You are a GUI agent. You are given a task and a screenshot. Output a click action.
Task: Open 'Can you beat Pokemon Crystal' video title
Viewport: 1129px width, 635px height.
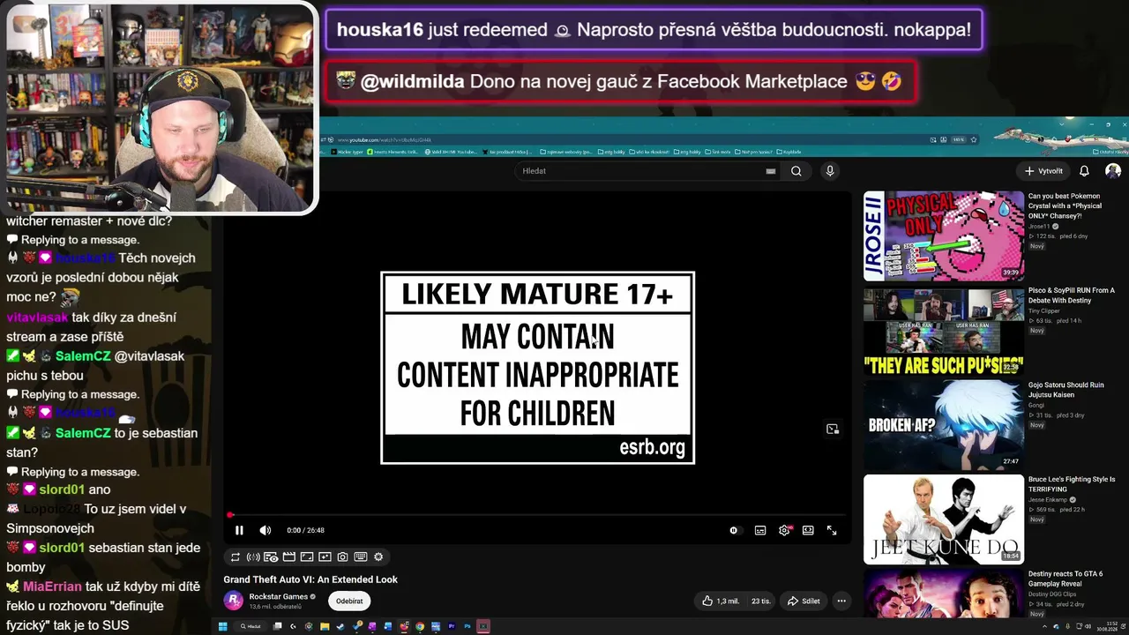(1065, 206)
